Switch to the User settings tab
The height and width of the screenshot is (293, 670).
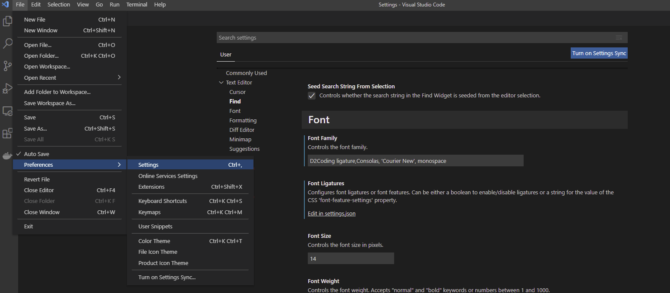[226, 55]
